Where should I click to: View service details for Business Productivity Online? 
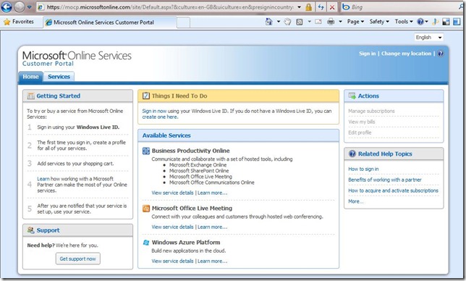pos(172,193)
